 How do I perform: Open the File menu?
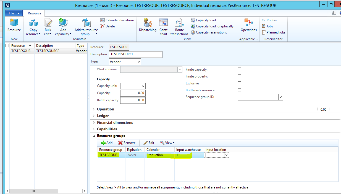pyautogui.click(x=14, y=13)
